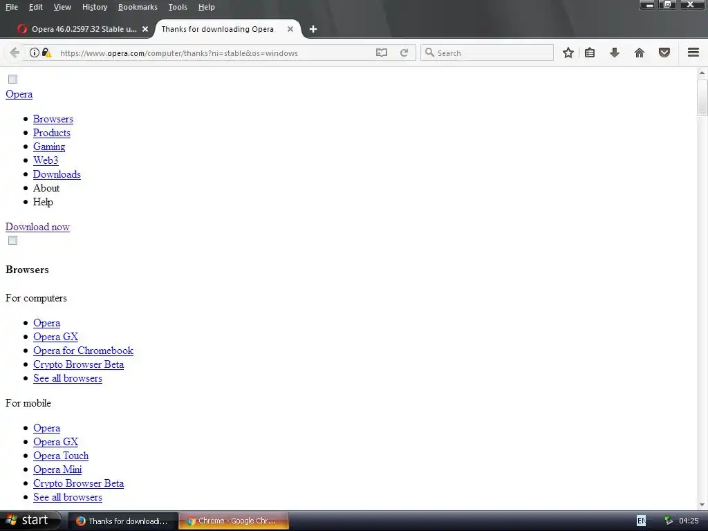Click the Help list item in page
This screenshot has width=708, height=531.
(43, 202)
